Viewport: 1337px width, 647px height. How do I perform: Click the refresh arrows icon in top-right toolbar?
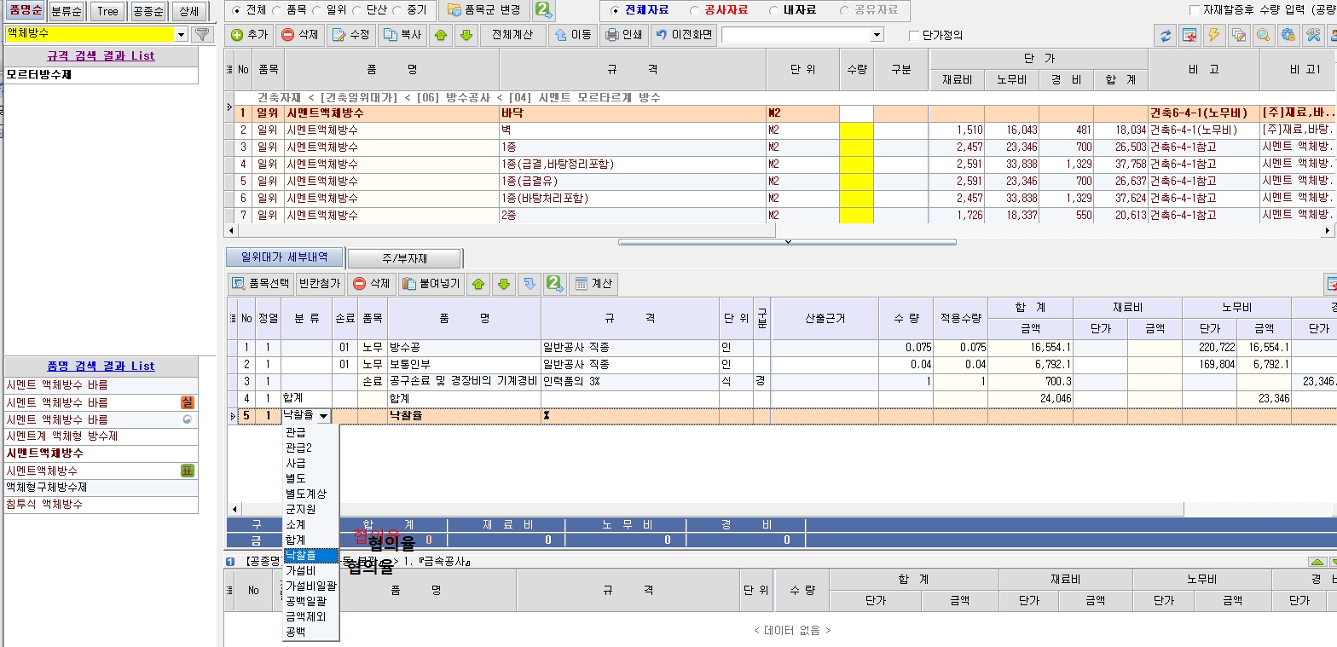pyautogui.click(x=1164, y=36)
